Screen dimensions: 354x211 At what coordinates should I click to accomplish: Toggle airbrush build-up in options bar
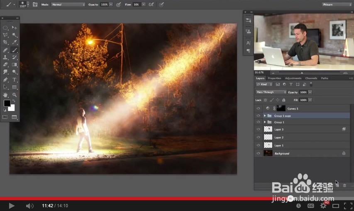151,4
